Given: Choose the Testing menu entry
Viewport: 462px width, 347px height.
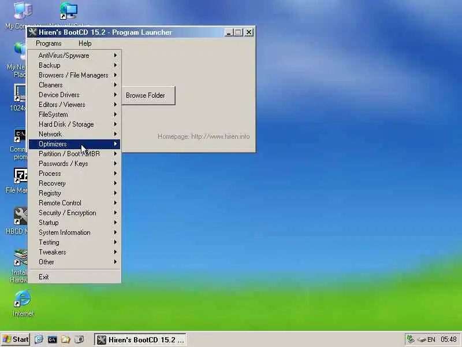Looking at the screenshot, I should pyautogui.click(x=74, y=242).
